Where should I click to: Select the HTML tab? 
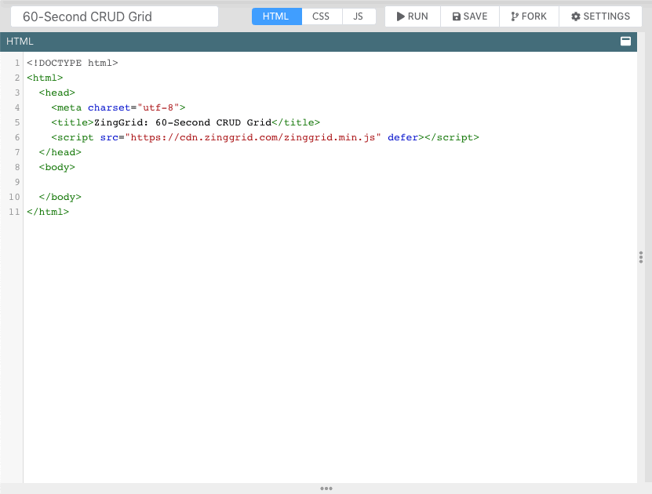coord(276,16)
